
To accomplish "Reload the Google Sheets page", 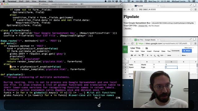I will (x=132, y=43).
